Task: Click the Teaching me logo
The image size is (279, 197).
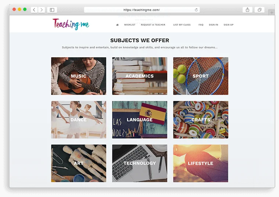Action: coord(71,24)
